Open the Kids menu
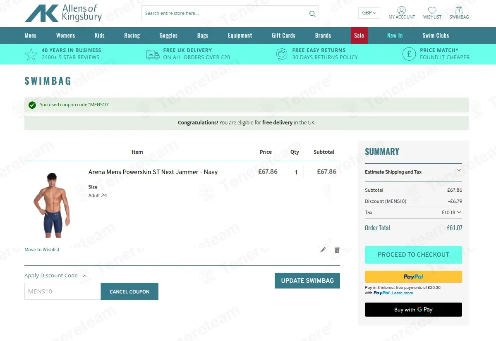496x341 pixels. pos(100,36)
